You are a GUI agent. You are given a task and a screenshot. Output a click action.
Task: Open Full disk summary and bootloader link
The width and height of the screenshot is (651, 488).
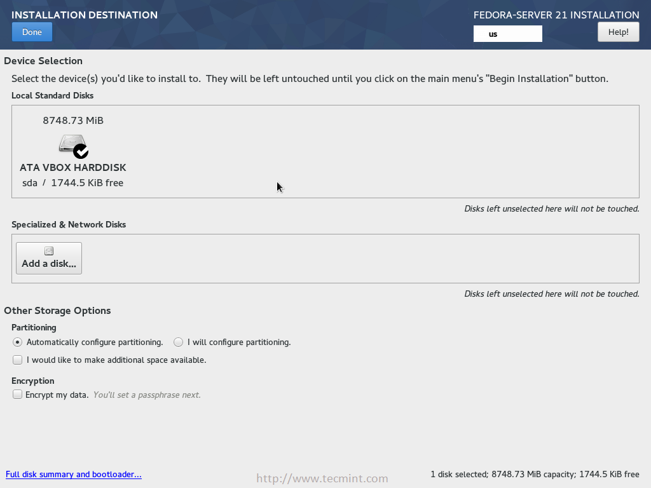tap(74, 474)
